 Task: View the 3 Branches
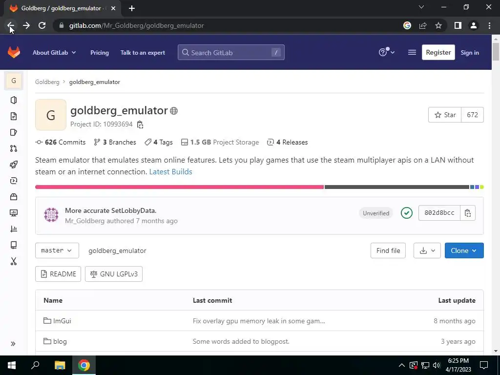[115, 142]
